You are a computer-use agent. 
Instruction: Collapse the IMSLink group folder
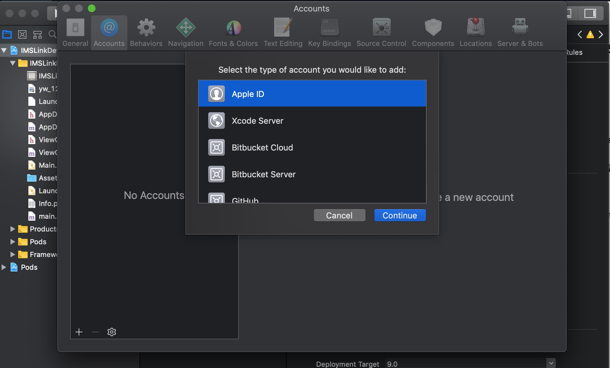[x=13, y=63]
